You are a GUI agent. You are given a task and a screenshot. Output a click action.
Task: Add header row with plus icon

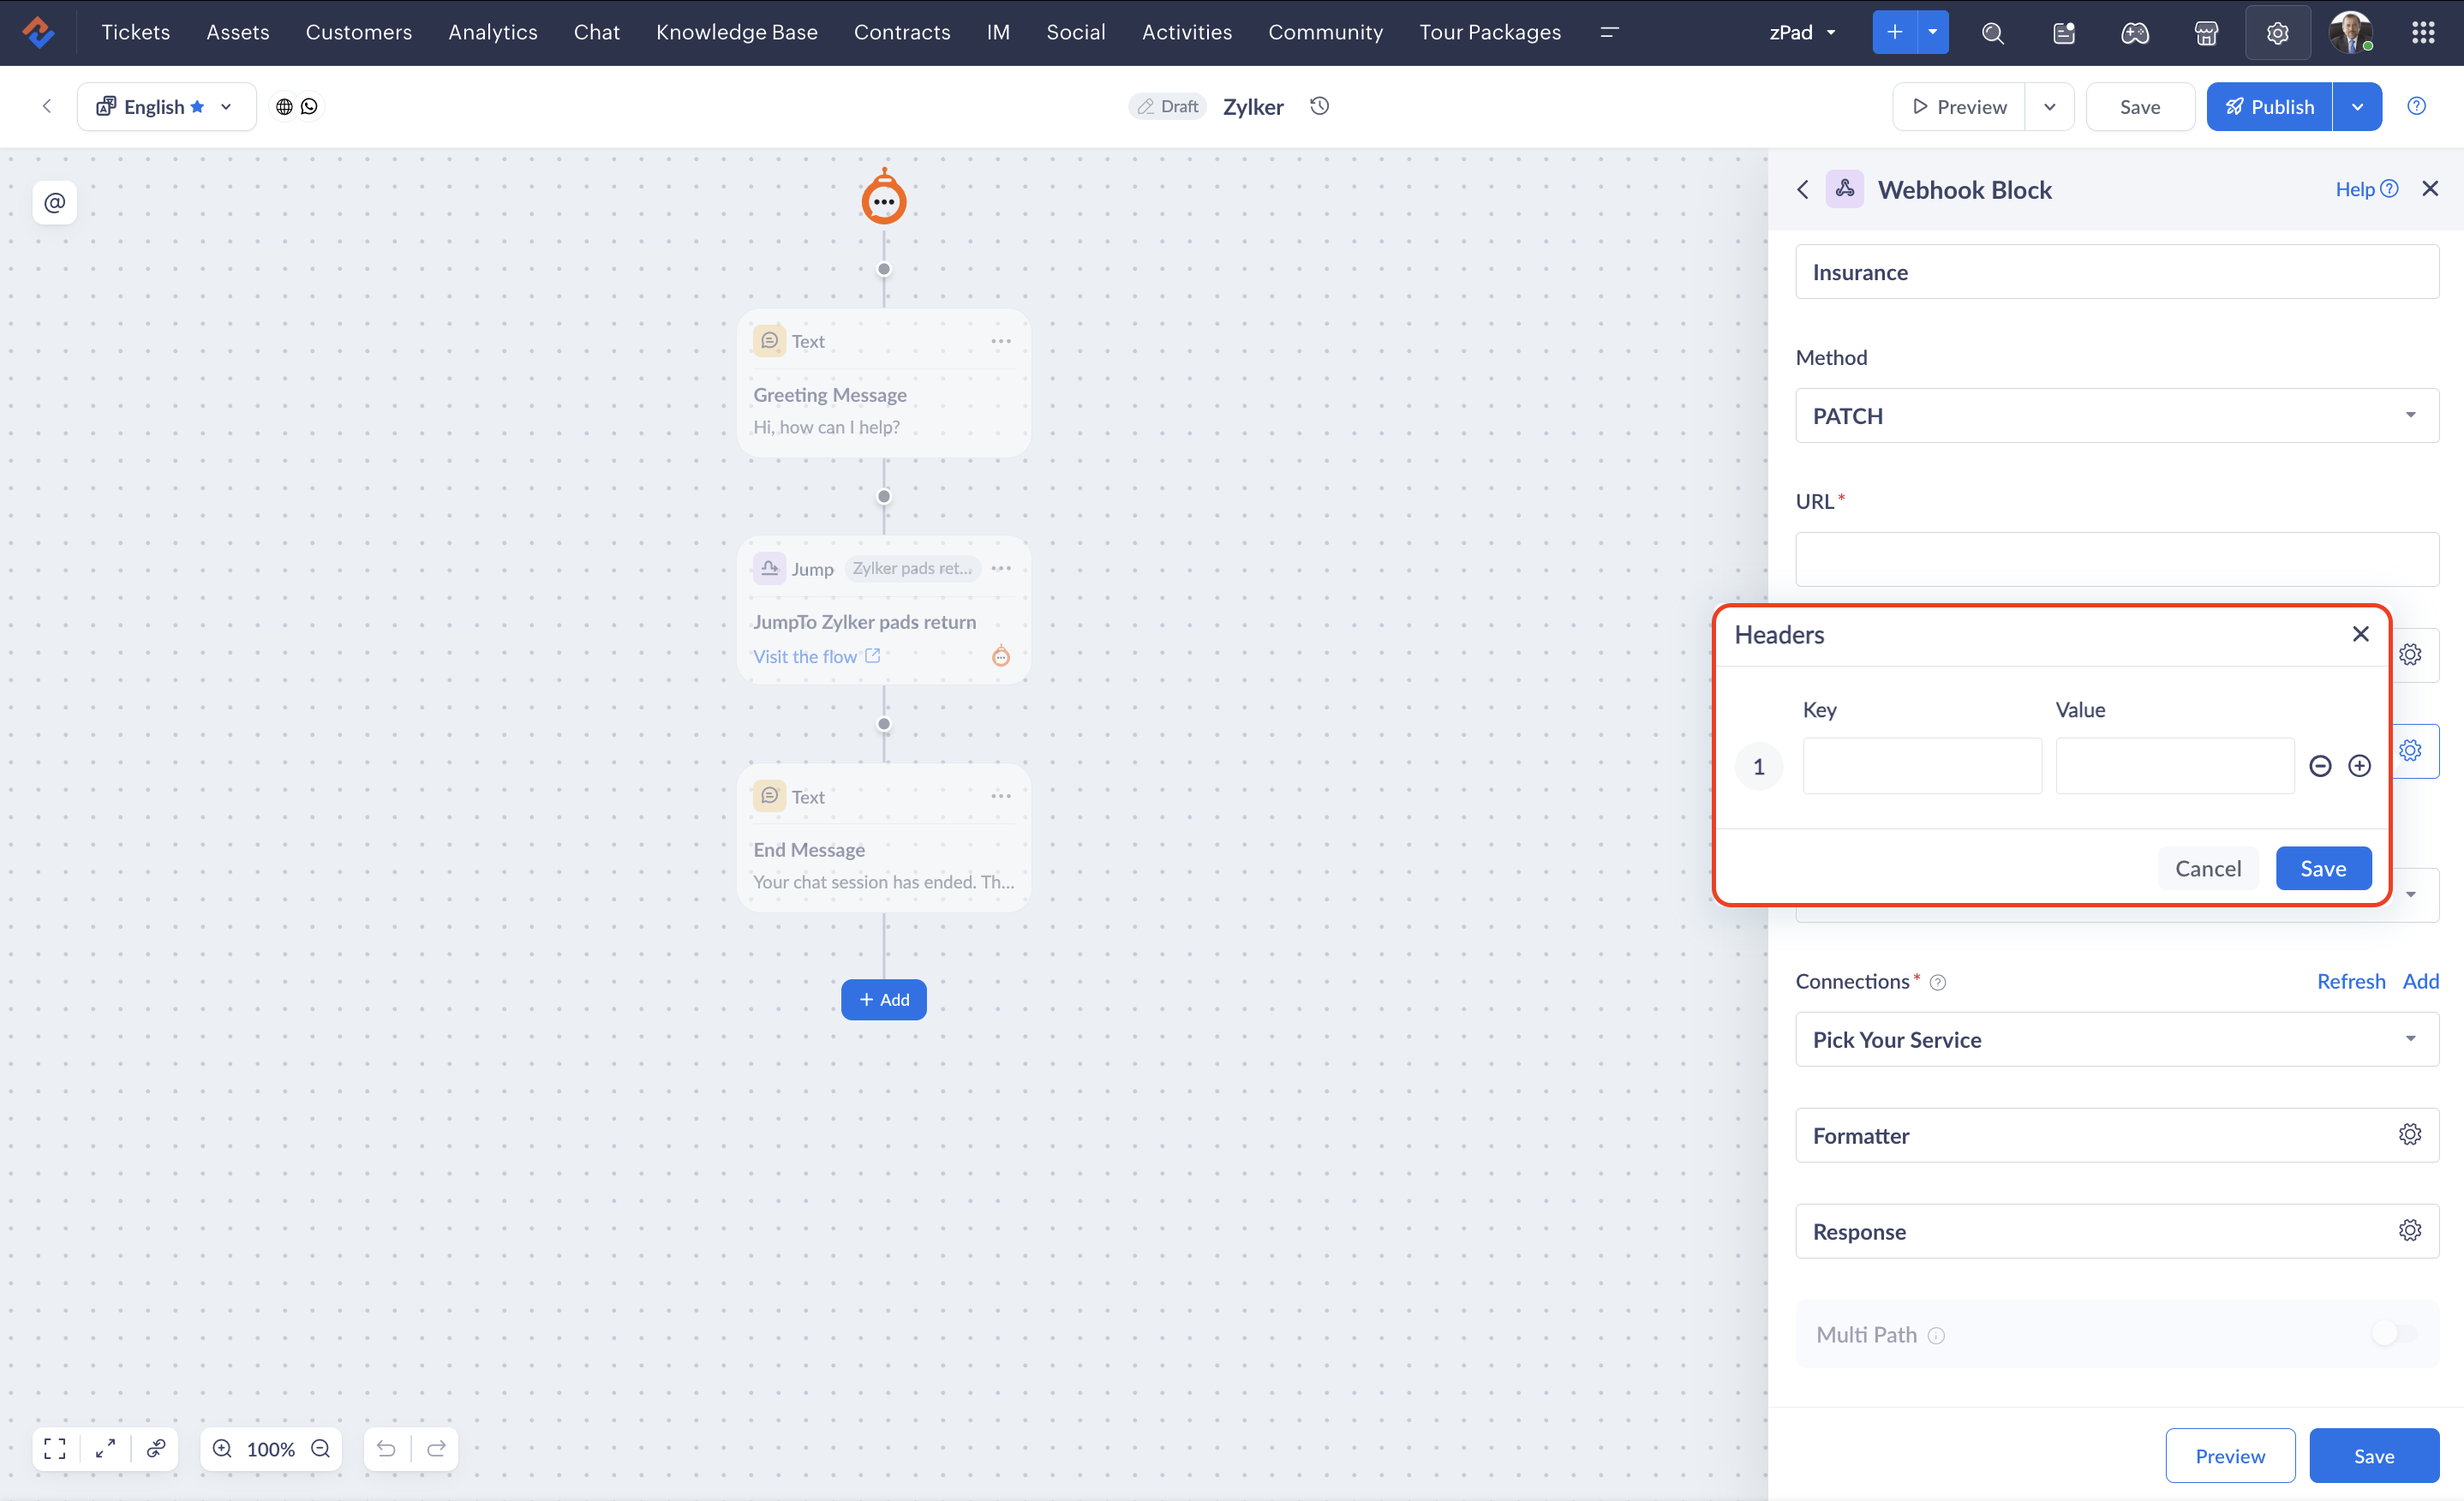(2359, 766)
